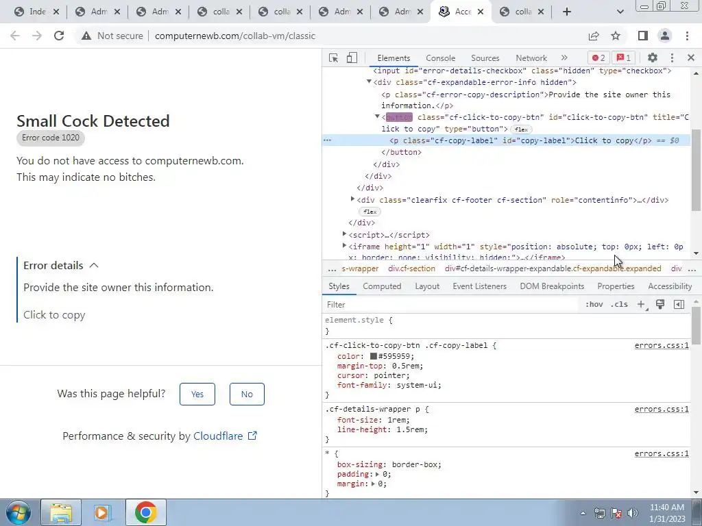Open DevTools three-dot customize menu

pyautogui.click(x=672, y=58)
